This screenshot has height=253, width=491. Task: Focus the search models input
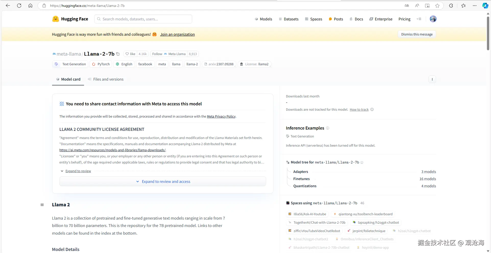(x=143, y=19)
